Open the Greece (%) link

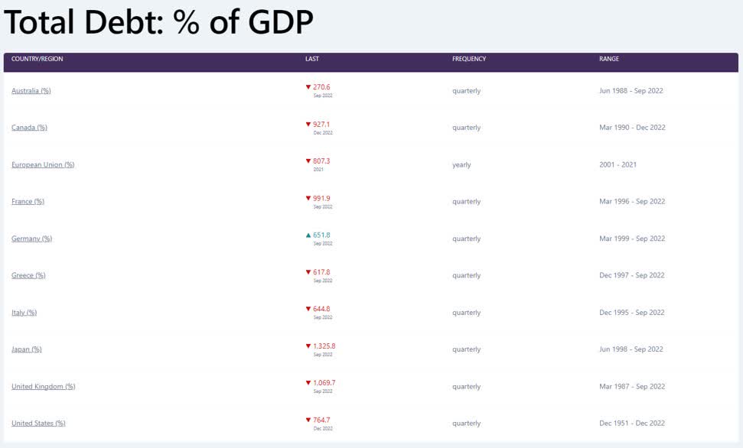point(28,276)
